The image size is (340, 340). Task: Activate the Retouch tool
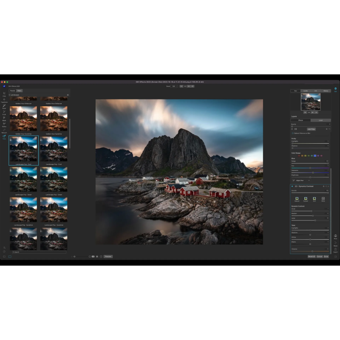(4, 130)
